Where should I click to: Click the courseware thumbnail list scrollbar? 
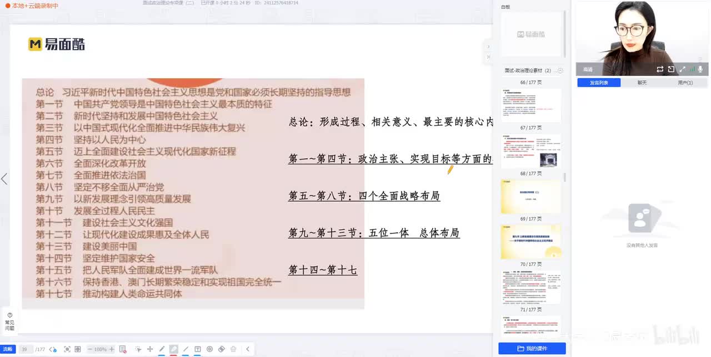565,177
